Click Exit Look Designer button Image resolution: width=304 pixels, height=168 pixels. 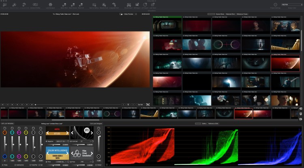coord(96,124)
